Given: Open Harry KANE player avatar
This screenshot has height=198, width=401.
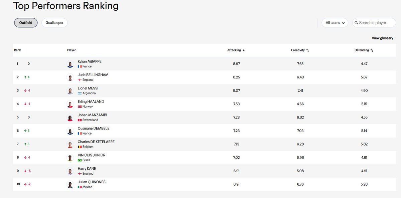Looking at the screenshot, I should (70, 171).
